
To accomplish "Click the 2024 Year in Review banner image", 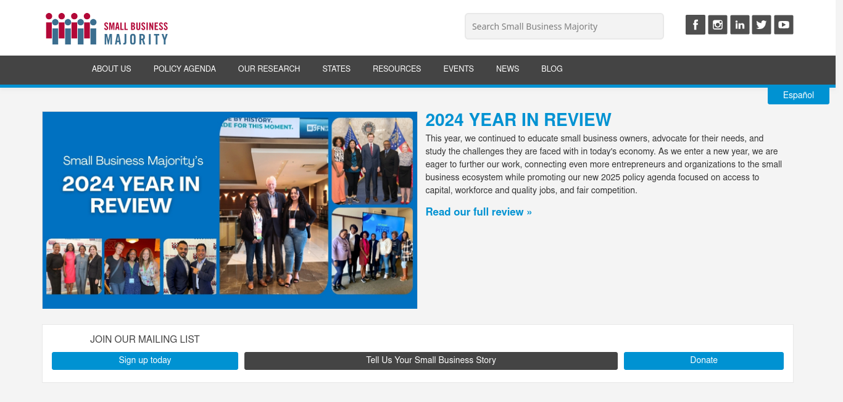I will click(x=230, y=210).
